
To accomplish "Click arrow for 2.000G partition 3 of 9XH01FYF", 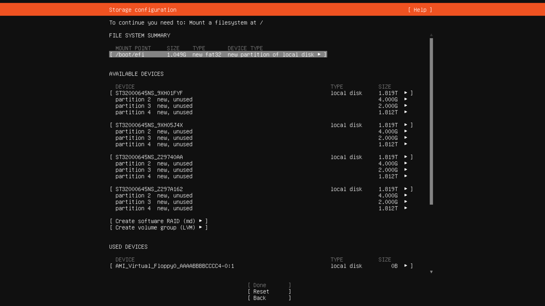I will (405, 106).
